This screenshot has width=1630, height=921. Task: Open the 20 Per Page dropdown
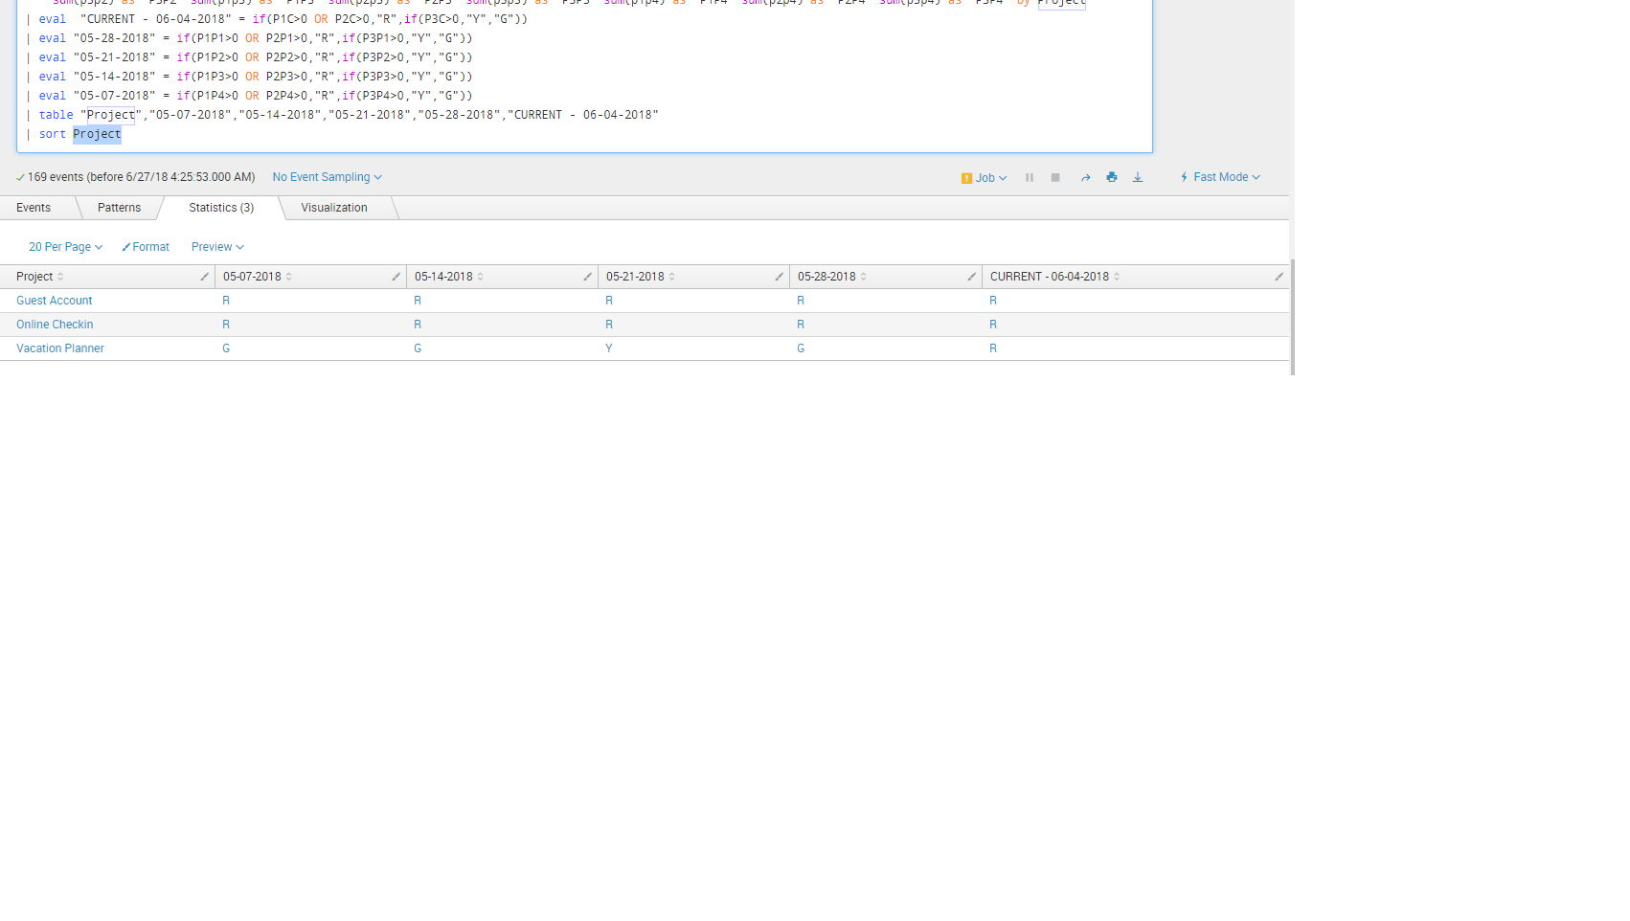65,247
